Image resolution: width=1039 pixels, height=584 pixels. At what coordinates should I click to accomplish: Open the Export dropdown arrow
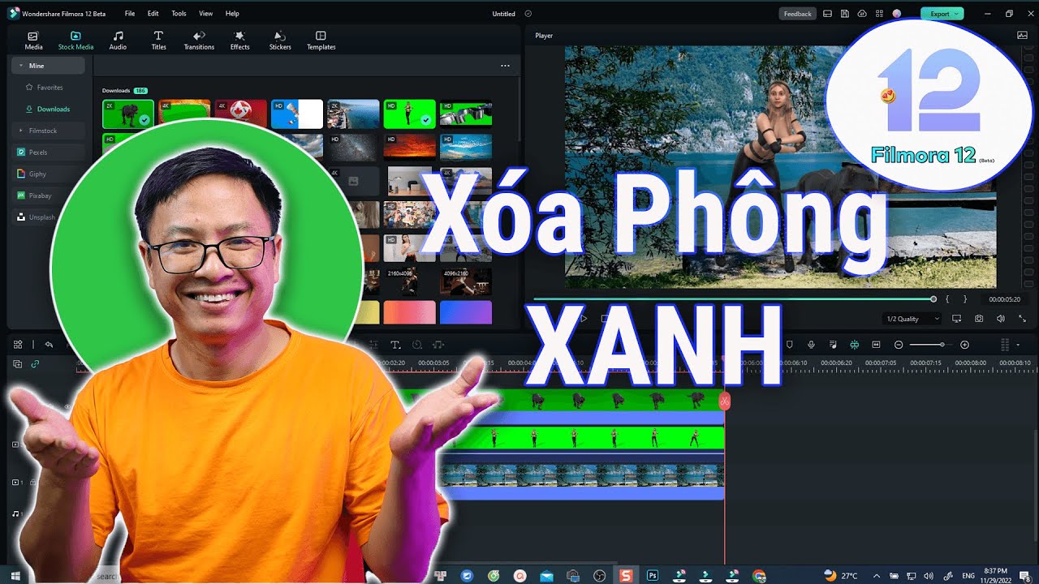pyautogui.click(x=957, y=14)
